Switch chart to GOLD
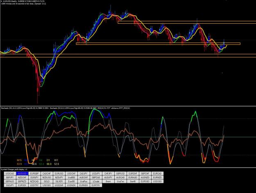 (47, 181)
